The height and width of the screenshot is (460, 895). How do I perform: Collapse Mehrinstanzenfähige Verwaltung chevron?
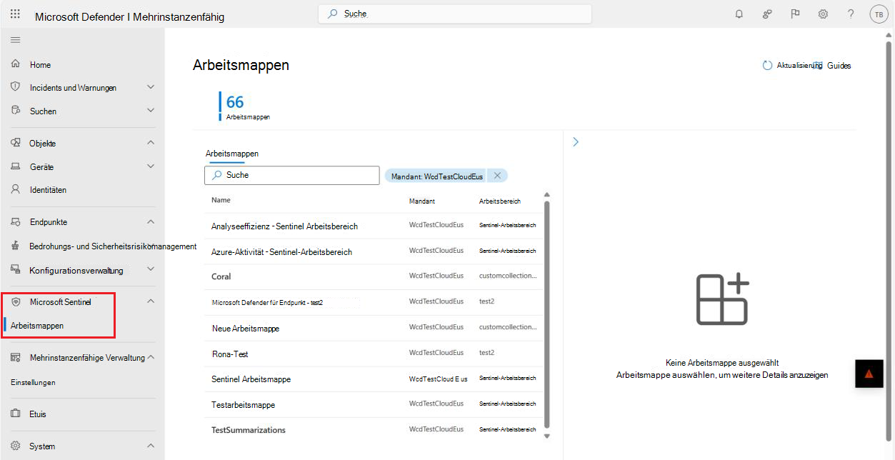click(x=151, y=357)
